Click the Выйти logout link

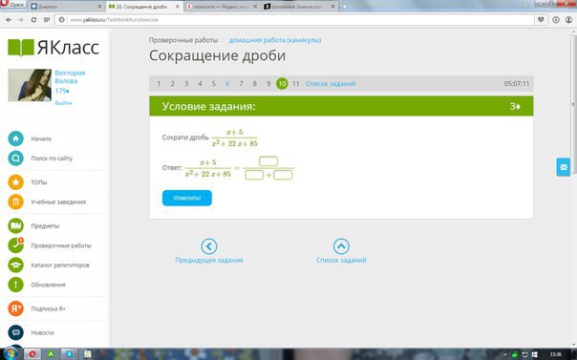pyautogui.click(x=63, y=103)
